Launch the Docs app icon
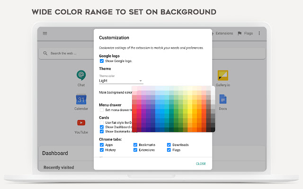The width and height of the screenshot is (303, 189). pyautogui.click(x=223, y=100)
